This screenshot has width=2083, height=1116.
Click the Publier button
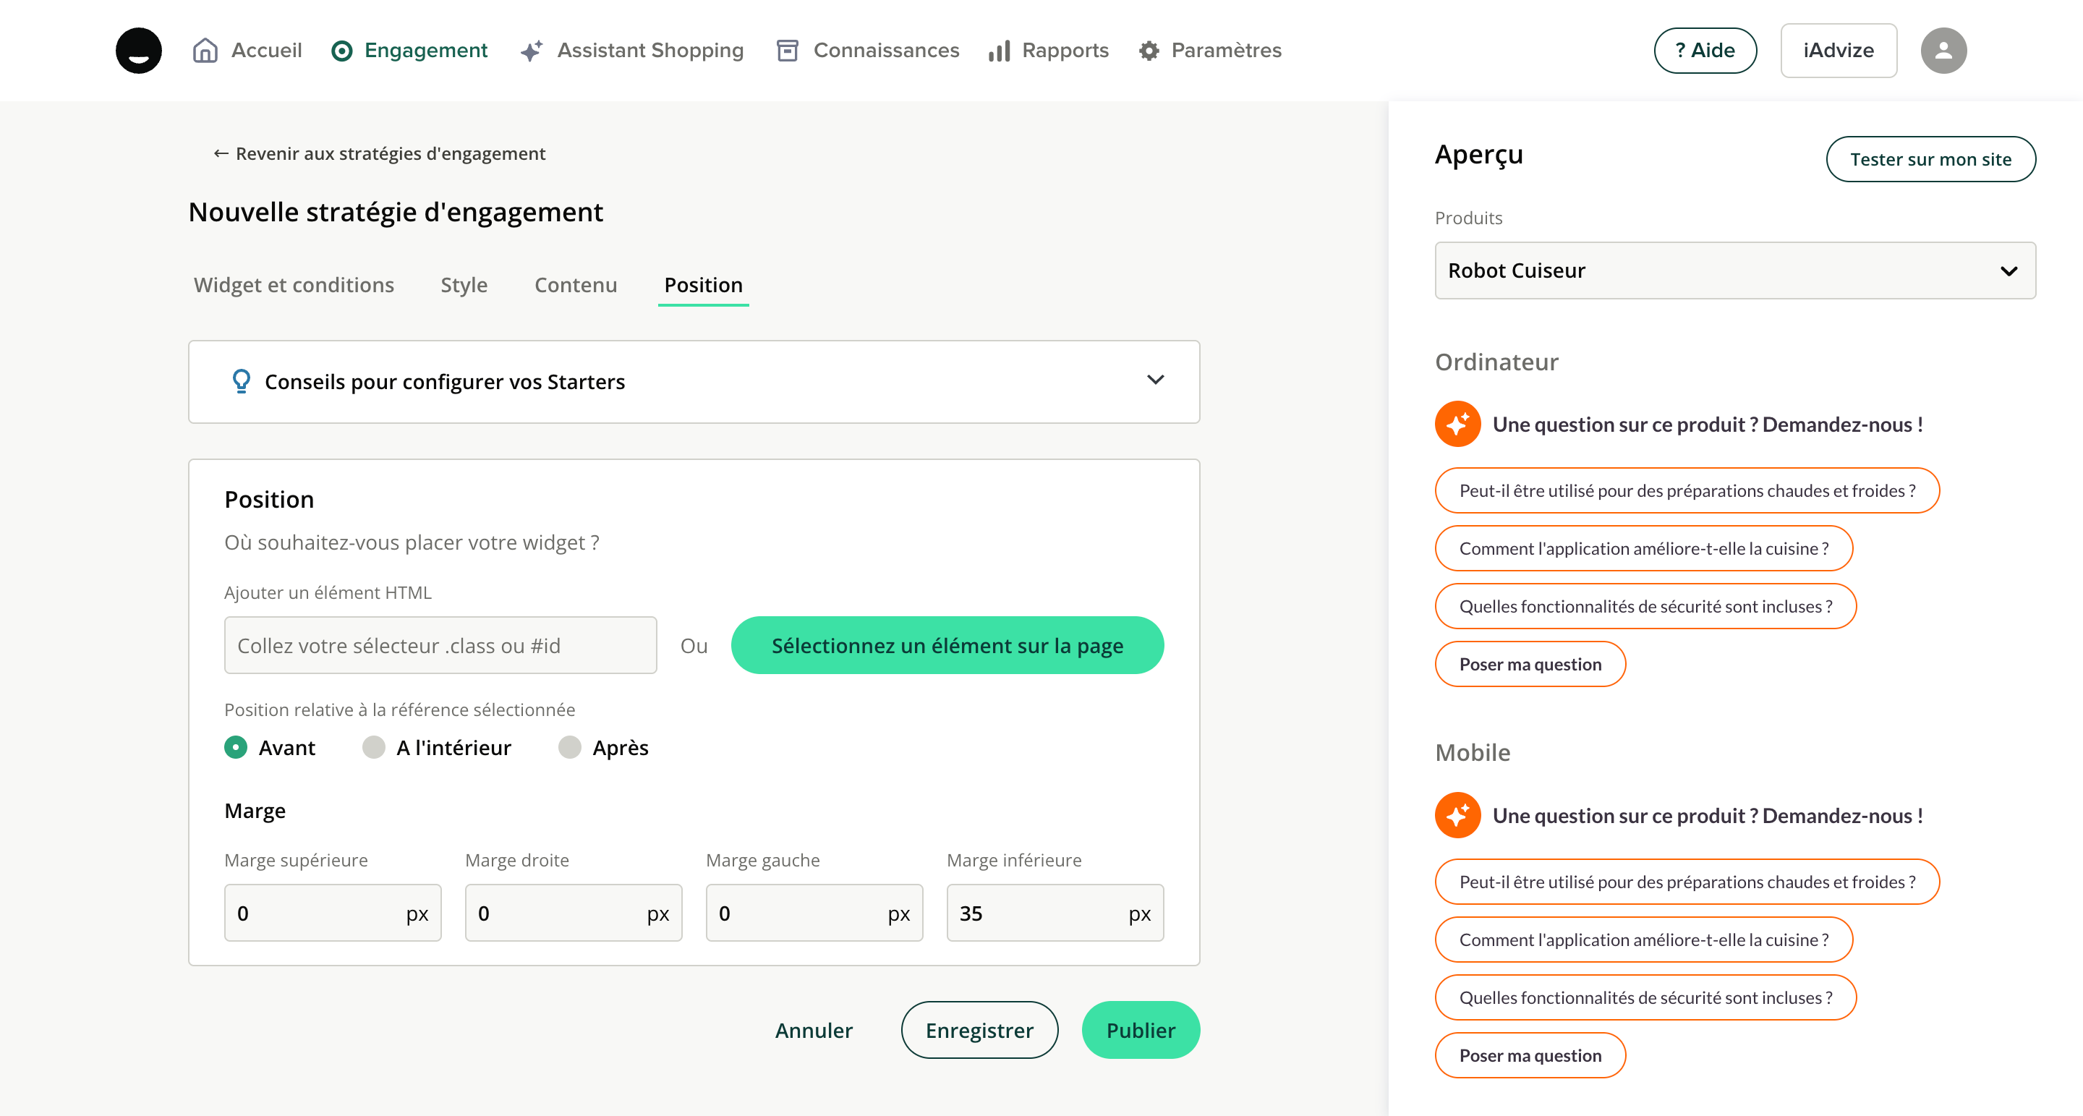(1140, 1029)
